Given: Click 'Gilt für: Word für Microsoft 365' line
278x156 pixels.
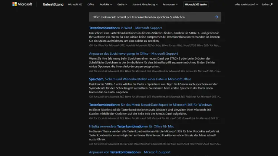Looking at the screenshot, I should tap(155, 45).
